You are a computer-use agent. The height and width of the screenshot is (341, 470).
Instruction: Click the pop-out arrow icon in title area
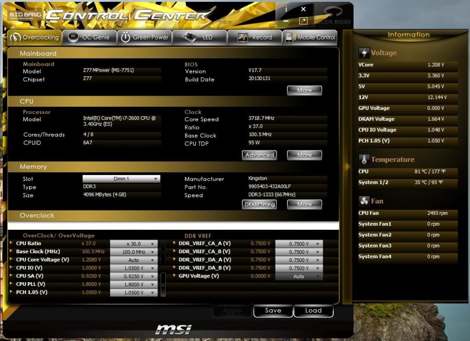[303, 21]
